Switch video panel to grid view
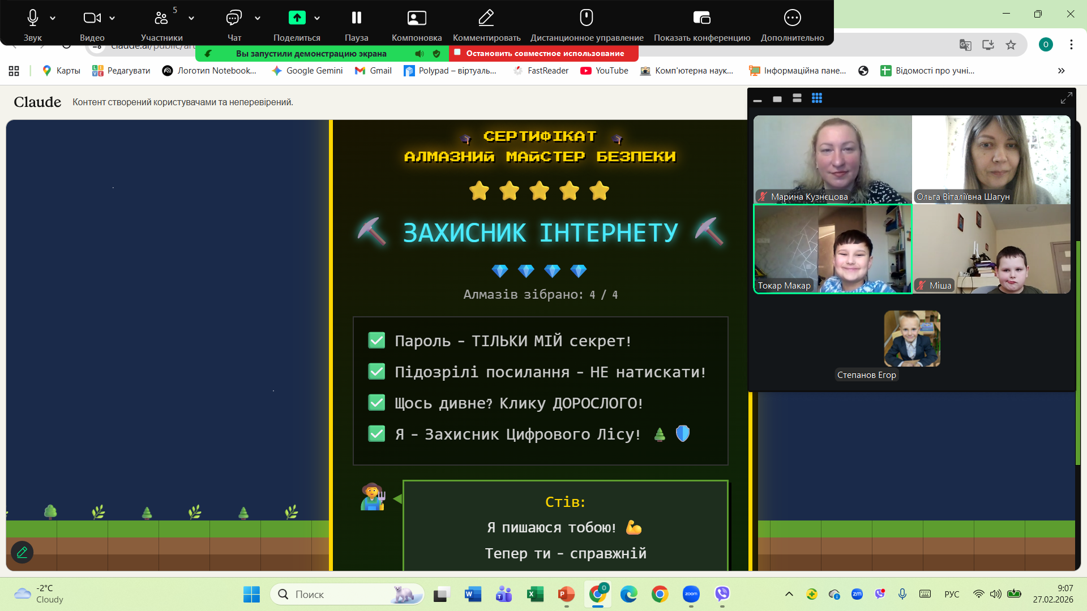The image size is (1087, 611). [x=816, y=98]
